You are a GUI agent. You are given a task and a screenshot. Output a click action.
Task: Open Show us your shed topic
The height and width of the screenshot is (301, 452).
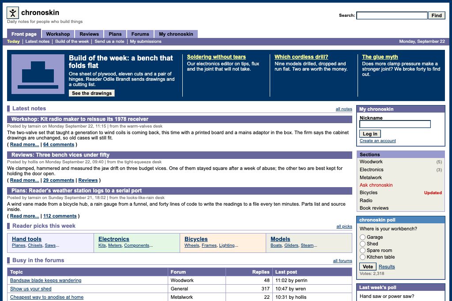pos(30,289)
